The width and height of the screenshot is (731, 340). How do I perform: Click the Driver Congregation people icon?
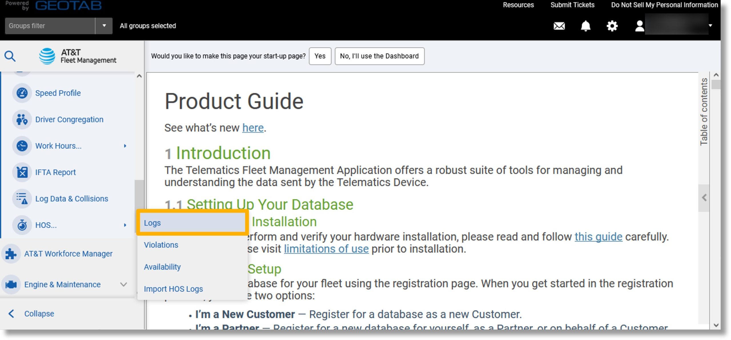point(22,119)
